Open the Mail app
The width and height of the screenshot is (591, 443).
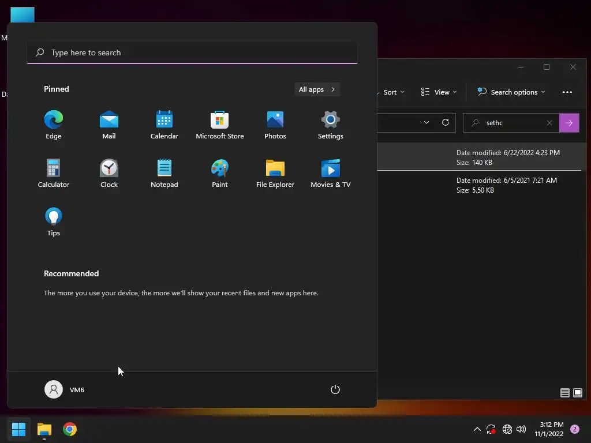pos(109,125)
